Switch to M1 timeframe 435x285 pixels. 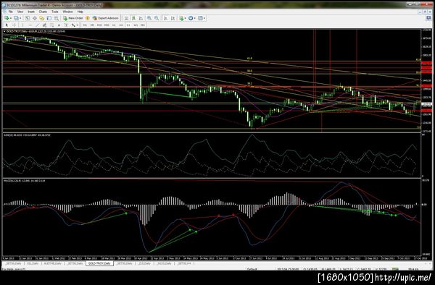(x=85, y=25)
